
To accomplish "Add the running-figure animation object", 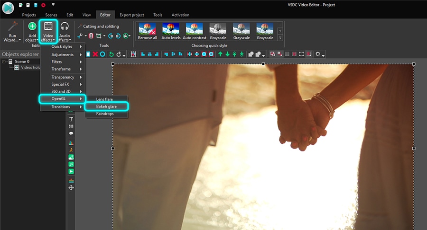I will 71,150.
